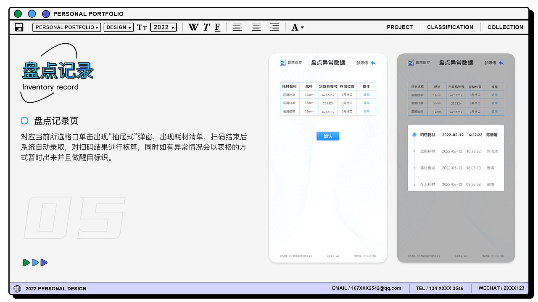This screenshot has width=538, height=302.
Task: Toggle the green circle in the title bar
Action: tap(18, 13)
